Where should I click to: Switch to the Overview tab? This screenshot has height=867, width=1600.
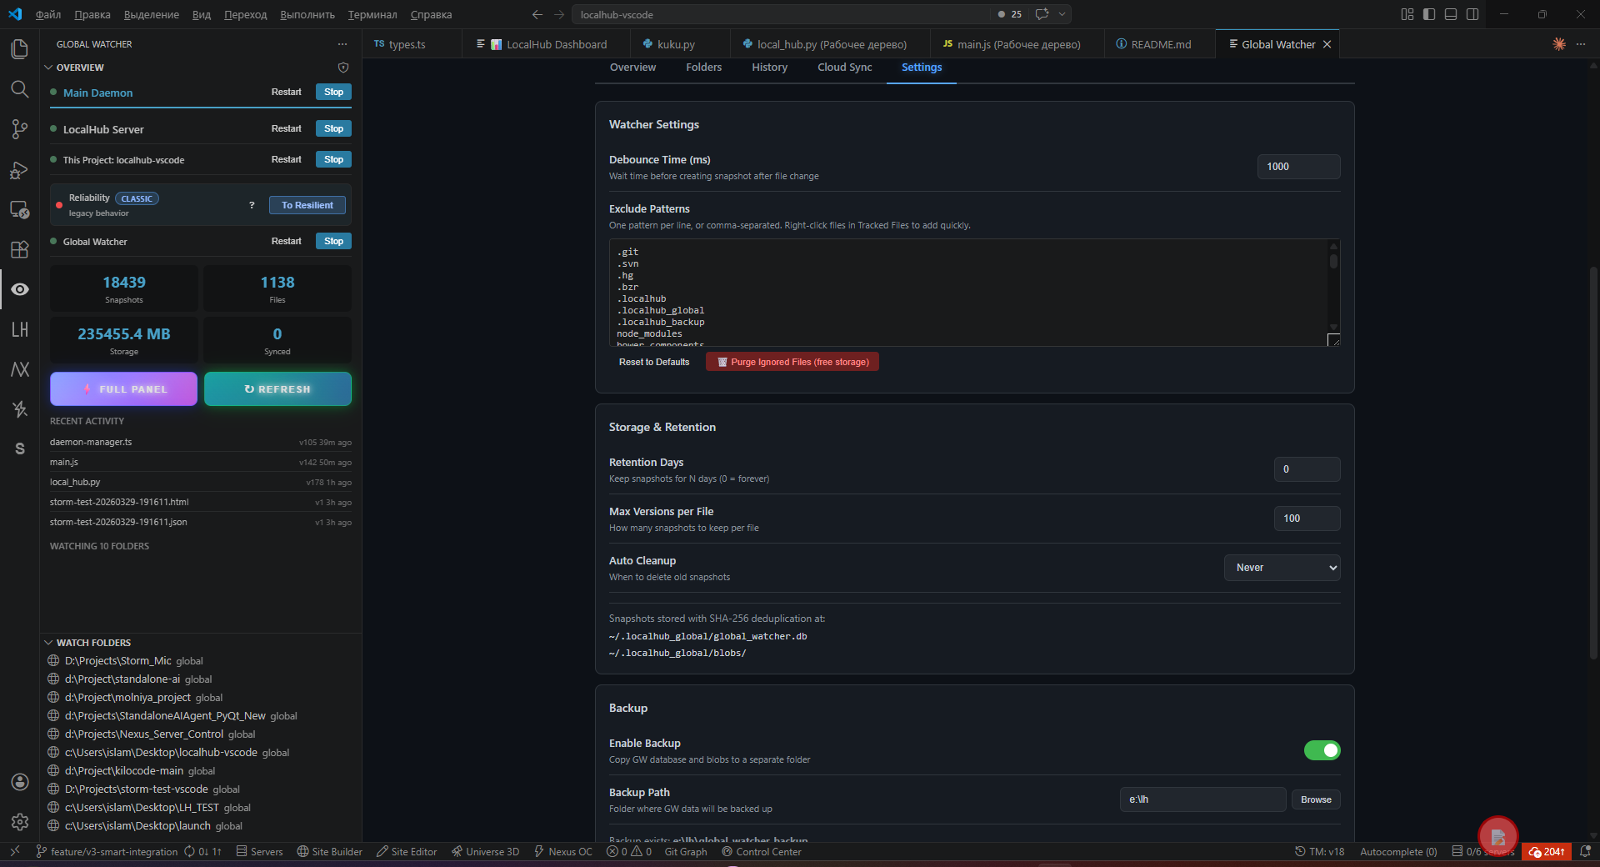(x=632, y=68)
